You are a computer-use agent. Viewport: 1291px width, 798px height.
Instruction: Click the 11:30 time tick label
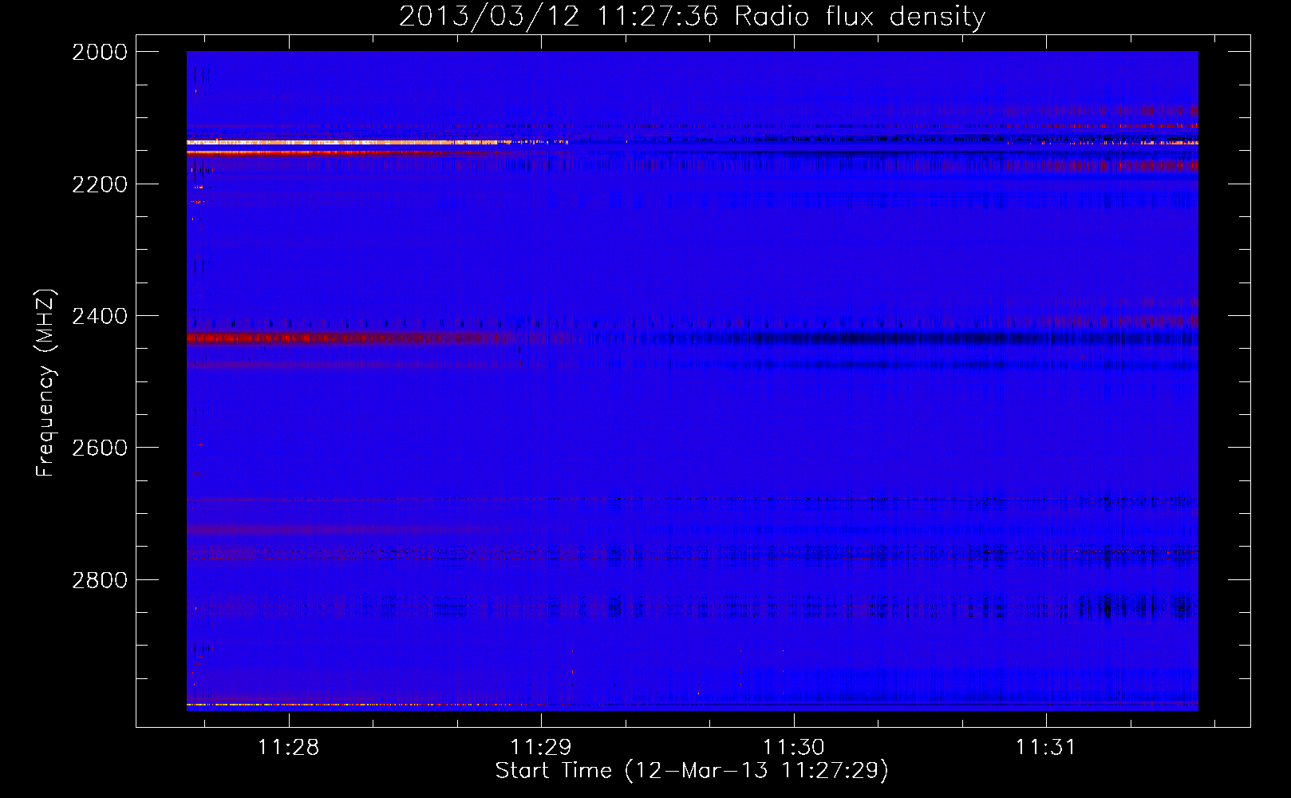[794, 747]
